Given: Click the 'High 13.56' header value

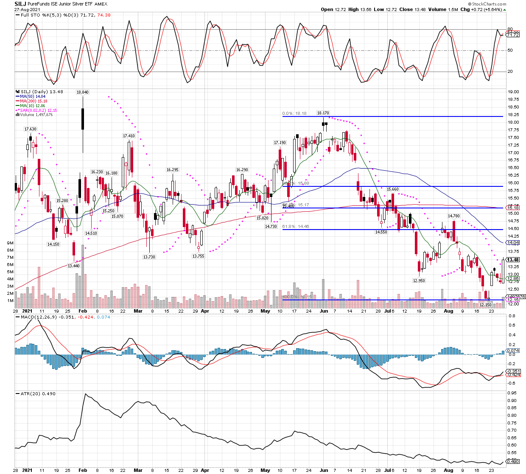Looking at the screenshot, I should click(x=360, y=9).
